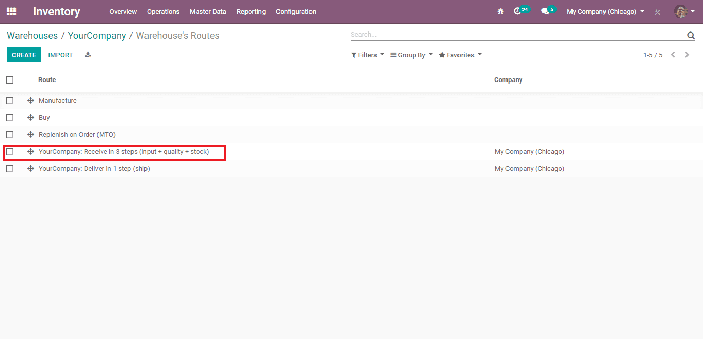Click My Company (Chicago) in Receive row
Viewport: 703px width, 339px height.
529,152
